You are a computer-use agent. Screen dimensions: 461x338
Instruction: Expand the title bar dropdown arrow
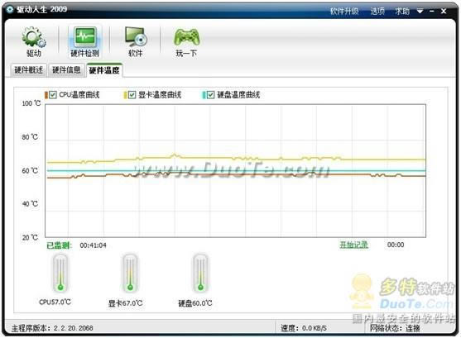click(x=420, y=12)
